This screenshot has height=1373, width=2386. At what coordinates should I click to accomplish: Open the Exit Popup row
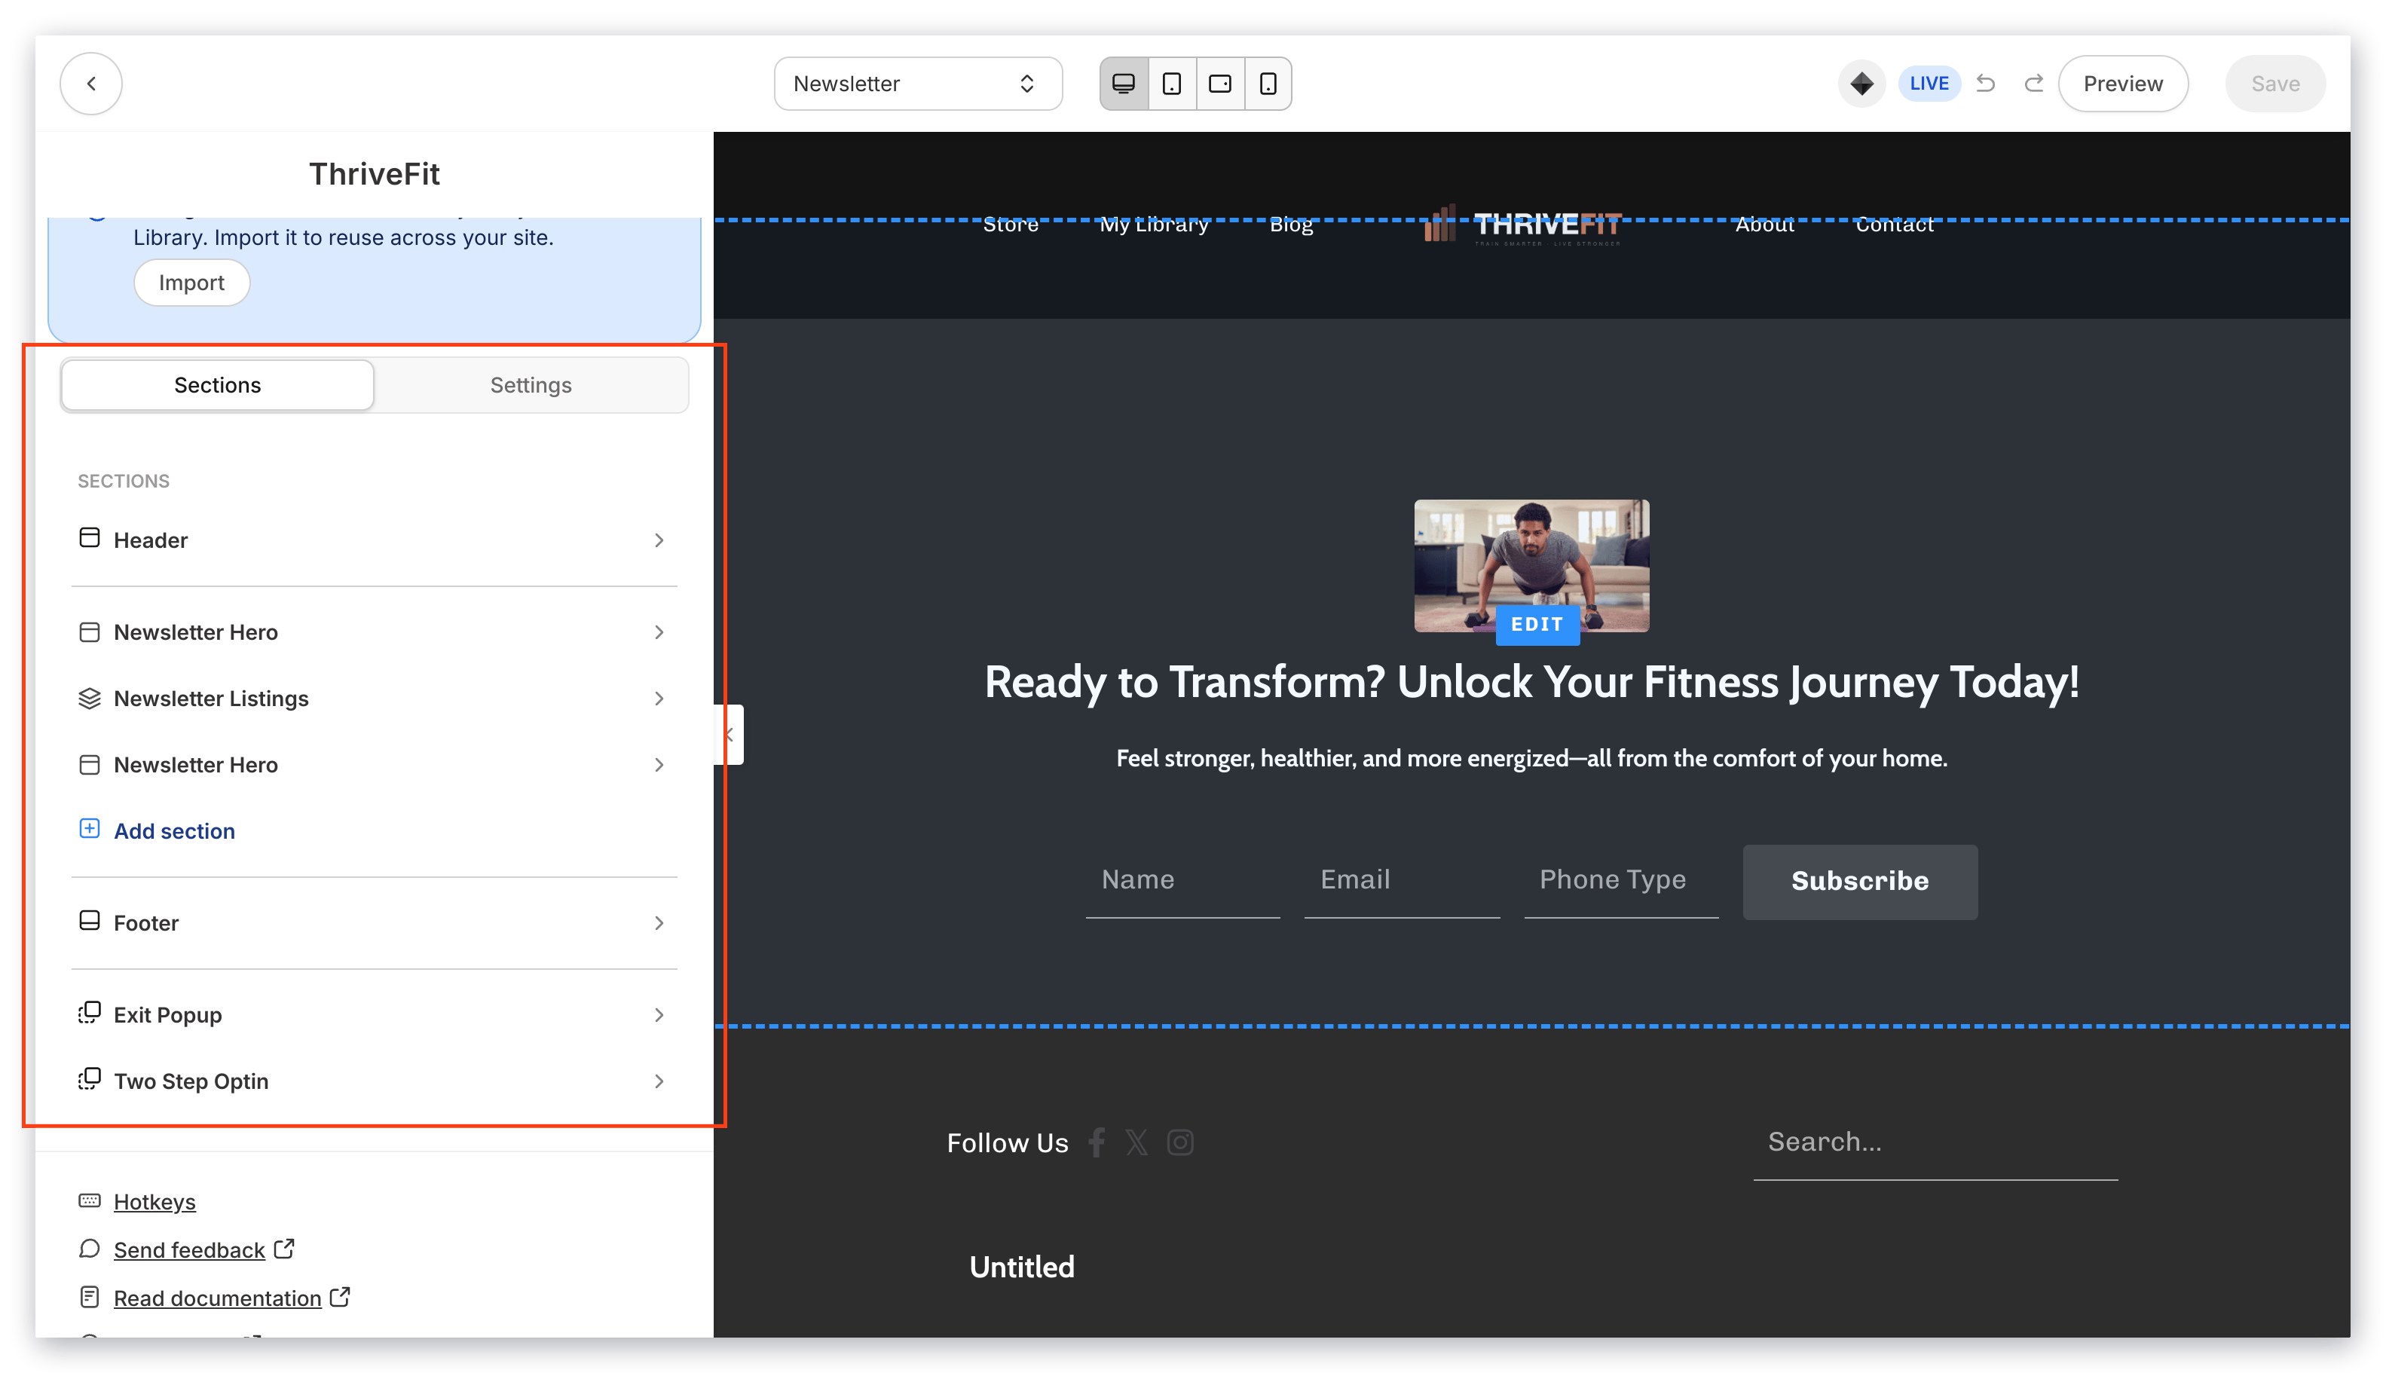(x=375, y=1016)
